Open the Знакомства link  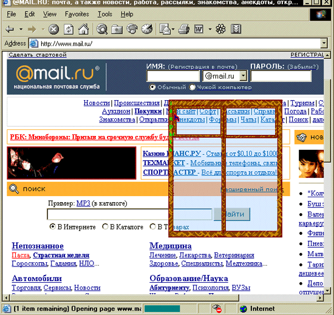click(x=117, y=120)
